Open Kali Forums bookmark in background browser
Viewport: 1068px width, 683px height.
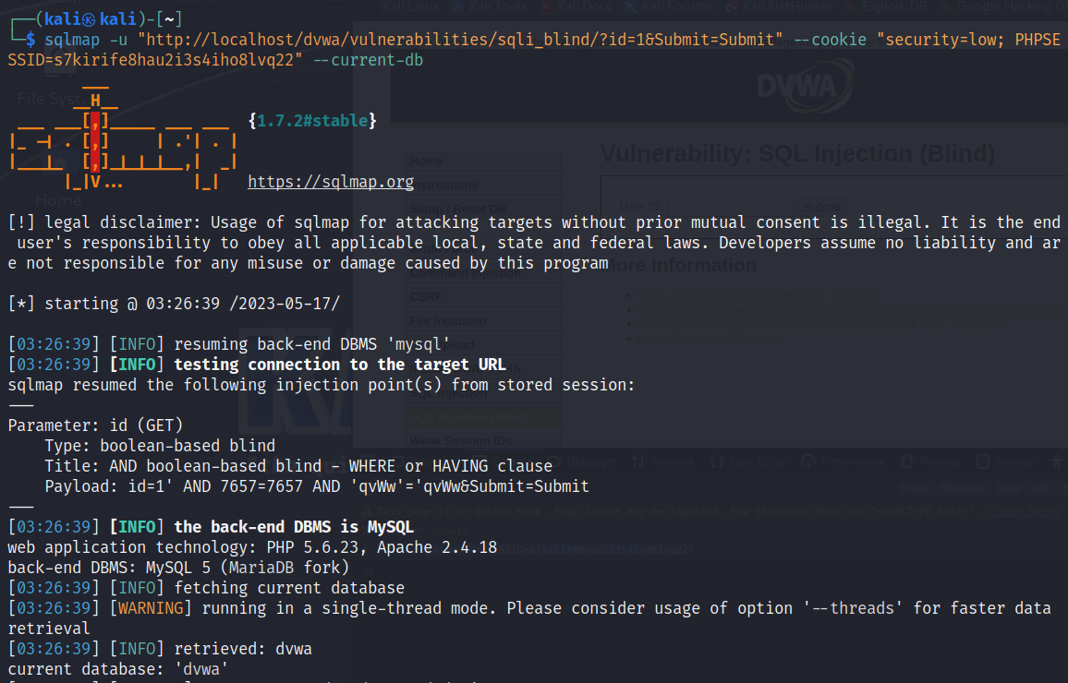pyautogui.click(x=670, y=6)
